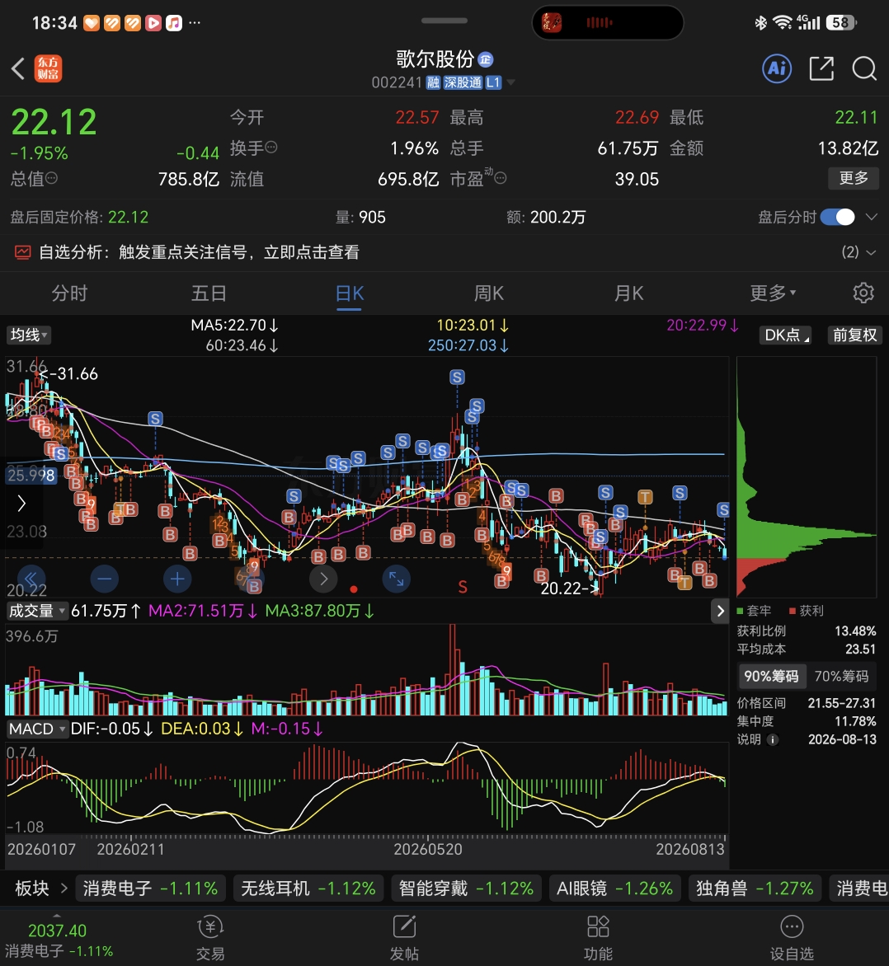Select the 日K tab

click(x=350, y=293)
